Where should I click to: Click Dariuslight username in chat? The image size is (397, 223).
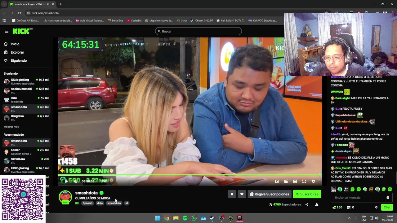[343, 98]
